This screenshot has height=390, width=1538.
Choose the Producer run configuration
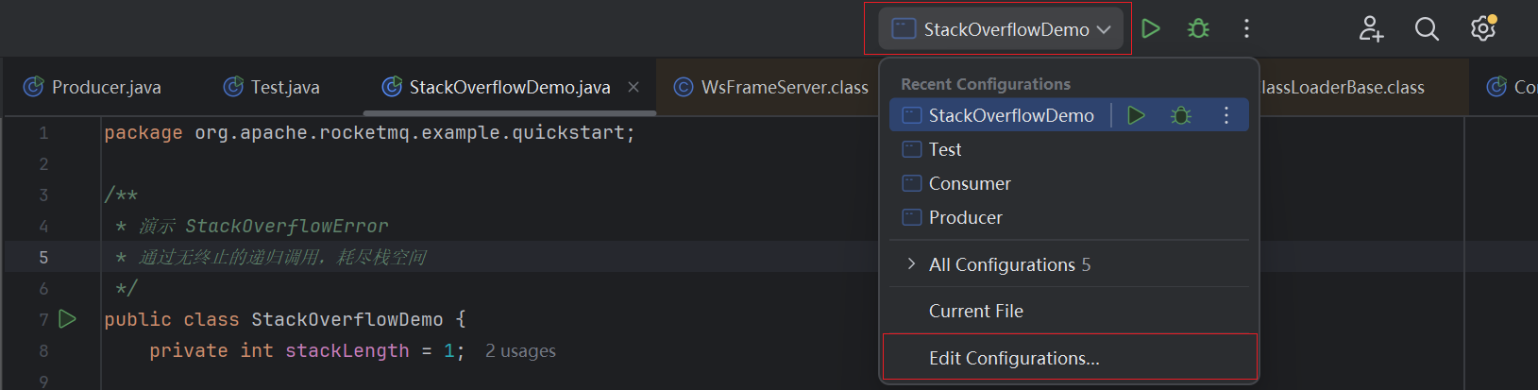[965, 217]
